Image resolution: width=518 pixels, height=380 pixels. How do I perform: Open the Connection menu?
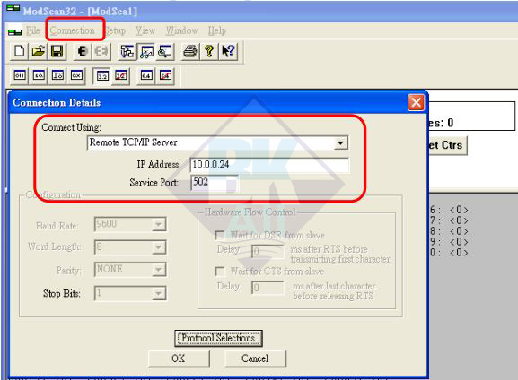click(73, 30)
